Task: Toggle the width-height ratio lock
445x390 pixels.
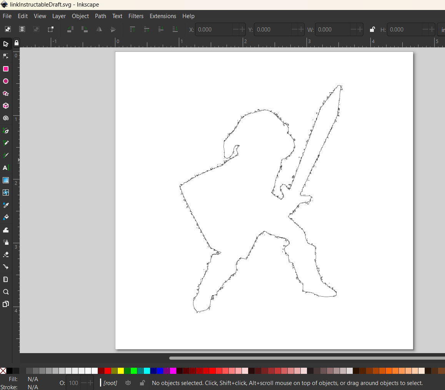Action: 372,29
